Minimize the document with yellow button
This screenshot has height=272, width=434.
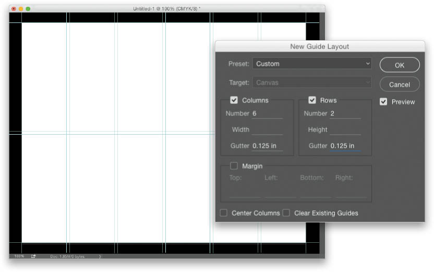21,9
